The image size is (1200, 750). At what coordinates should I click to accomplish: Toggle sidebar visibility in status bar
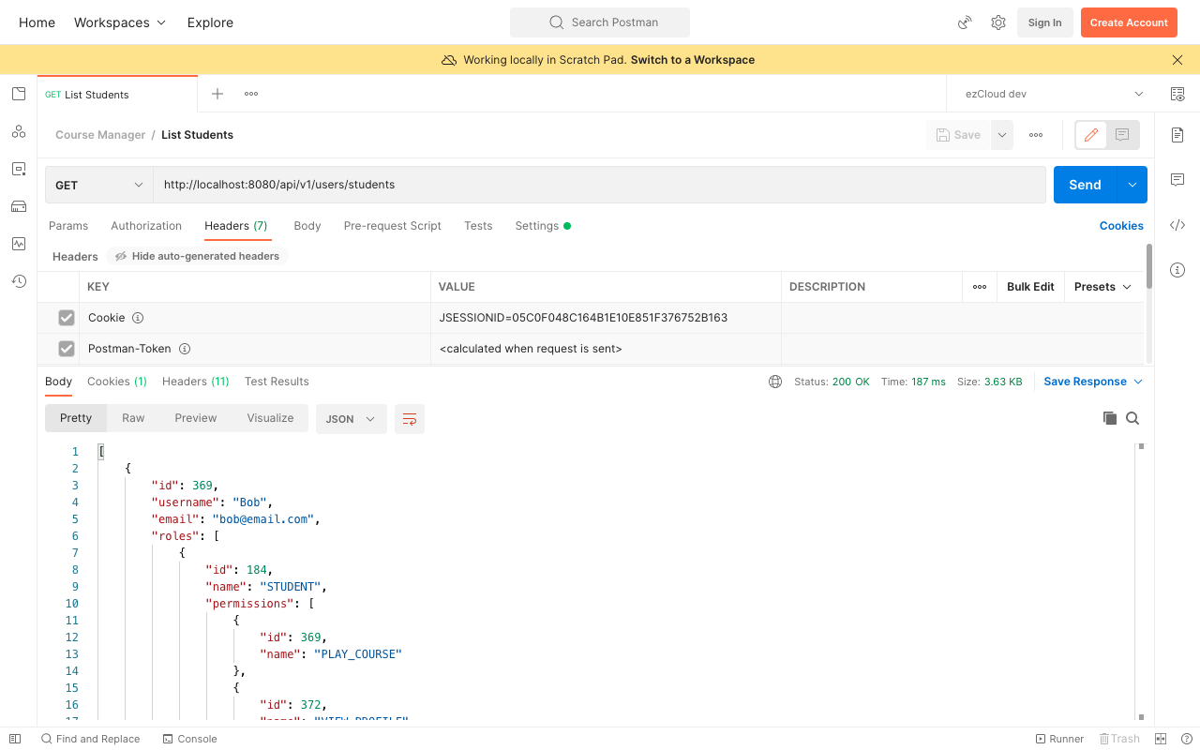pyautogui.click(x=15, y=739)
